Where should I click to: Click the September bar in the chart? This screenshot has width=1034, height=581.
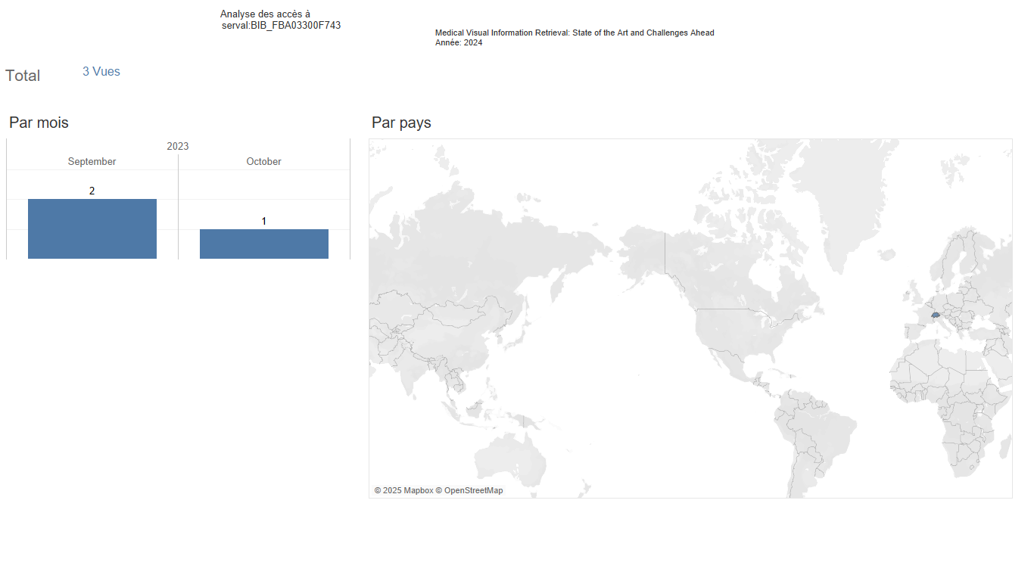[x=92, y=228]
